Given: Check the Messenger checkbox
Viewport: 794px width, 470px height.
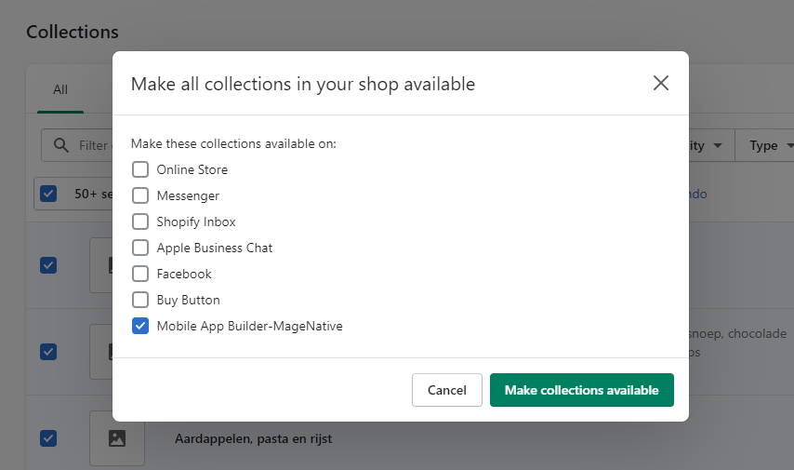Looking at the screenshot, I should click(140, 195).
